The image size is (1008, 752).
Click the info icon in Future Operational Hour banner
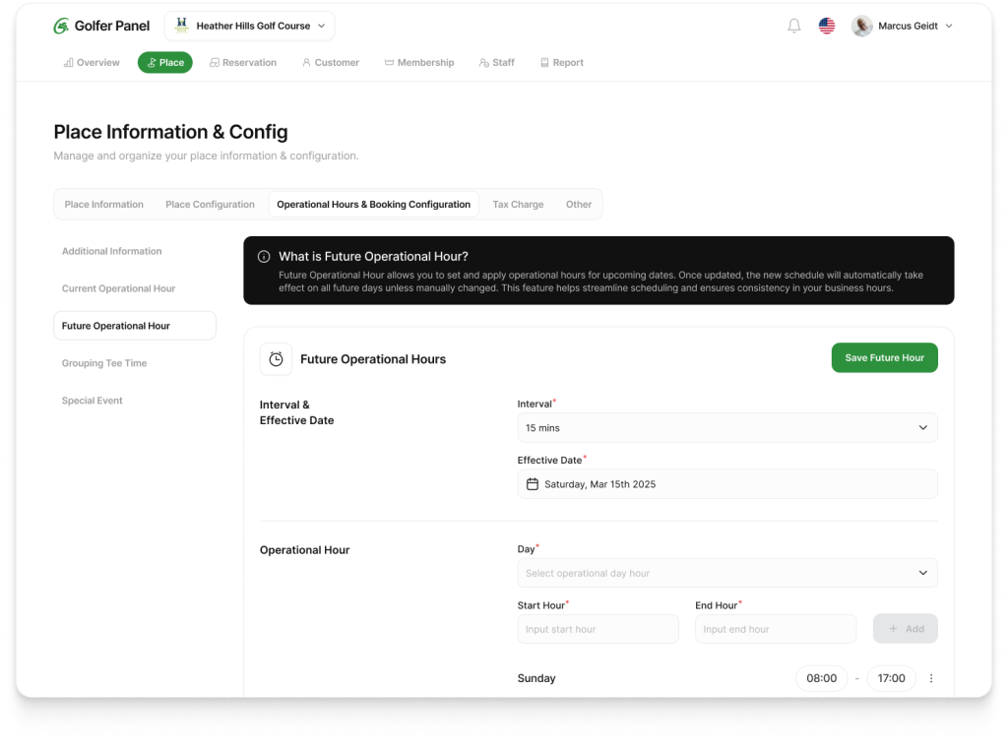264,257
